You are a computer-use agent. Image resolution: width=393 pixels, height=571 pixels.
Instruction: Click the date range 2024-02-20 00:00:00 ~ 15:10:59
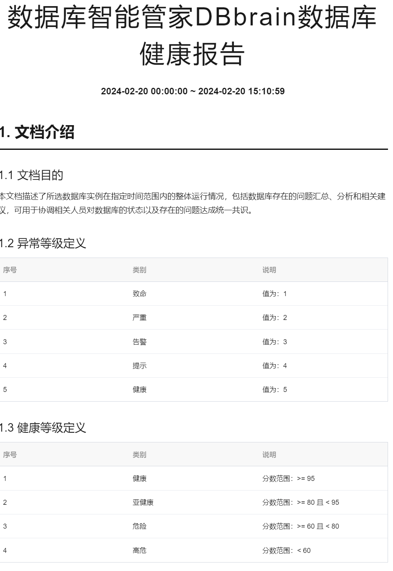point(193,91)
